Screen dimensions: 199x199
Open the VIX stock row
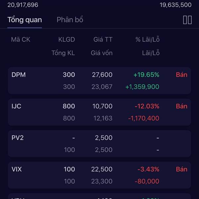coord(17,169)
